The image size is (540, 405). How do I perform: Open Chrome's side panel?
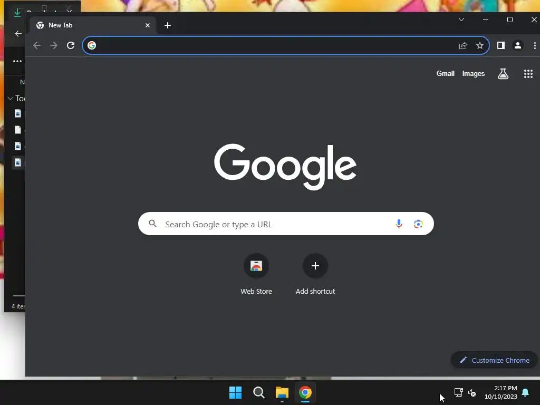[x=501, y=45]
